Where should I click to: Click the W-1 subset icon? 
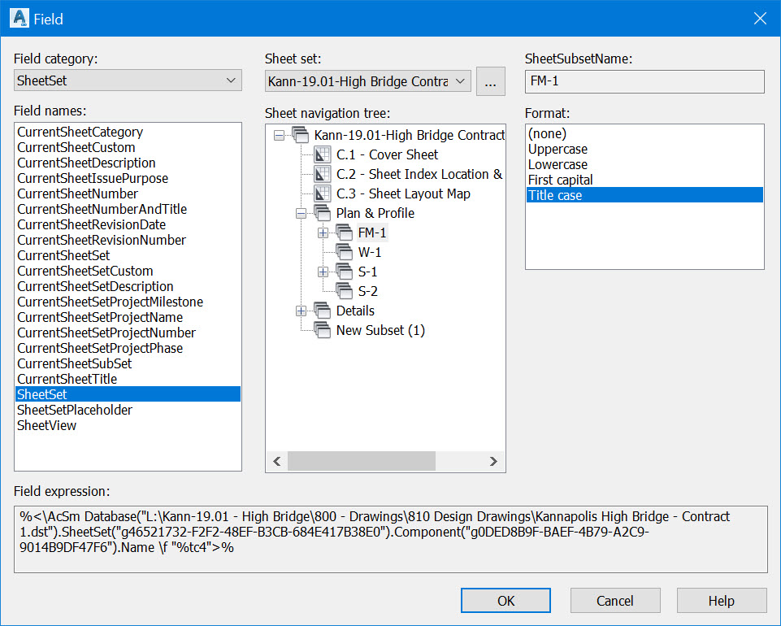coord(345,252)
